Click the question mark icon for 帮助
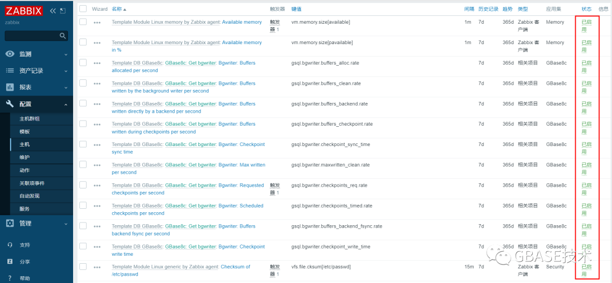 (10, 278)
